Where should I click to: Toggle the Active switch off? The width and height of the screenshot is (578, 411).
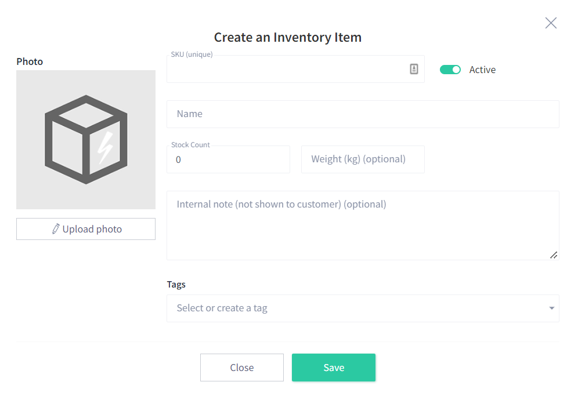(x=450, y=70)
